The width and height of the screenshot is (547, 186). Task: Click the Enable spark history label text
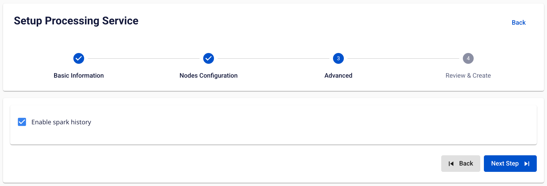coord(61,122)
